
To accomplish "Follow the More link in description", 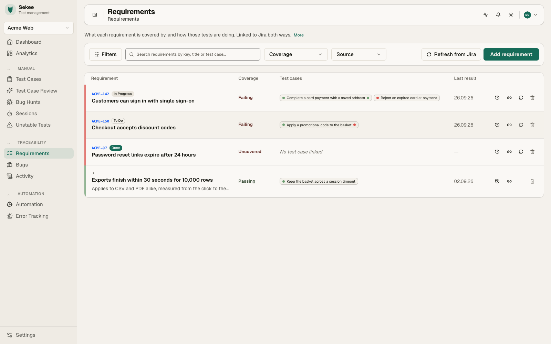I will 299,35.
